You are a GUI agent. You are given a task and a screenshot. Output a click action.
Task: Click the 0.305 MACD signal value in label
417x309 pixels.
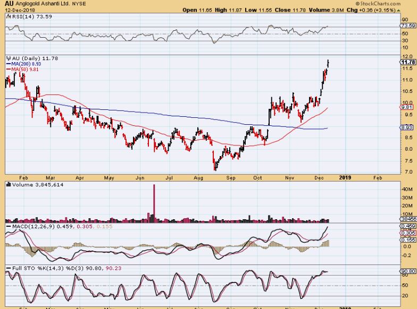point(85,226)
